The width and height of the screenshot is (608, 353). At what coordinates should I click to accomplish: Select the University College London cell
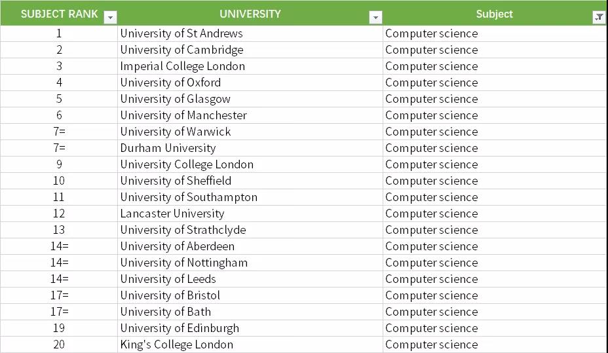click(x=187, y=164)
